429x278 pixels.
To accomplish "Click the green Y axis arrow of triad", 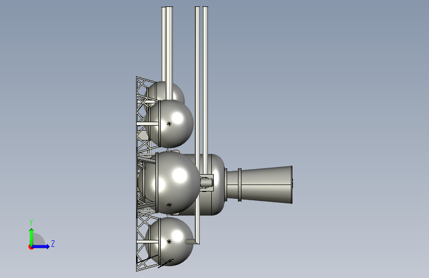I will (32, 236).
